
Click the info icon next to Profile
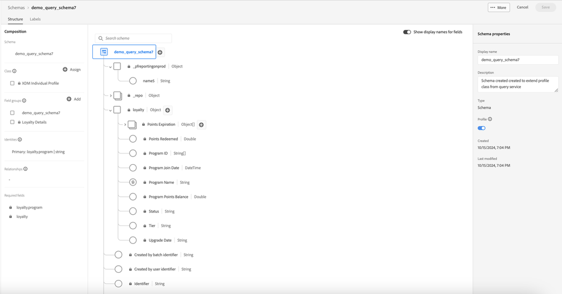coord(490,119)
